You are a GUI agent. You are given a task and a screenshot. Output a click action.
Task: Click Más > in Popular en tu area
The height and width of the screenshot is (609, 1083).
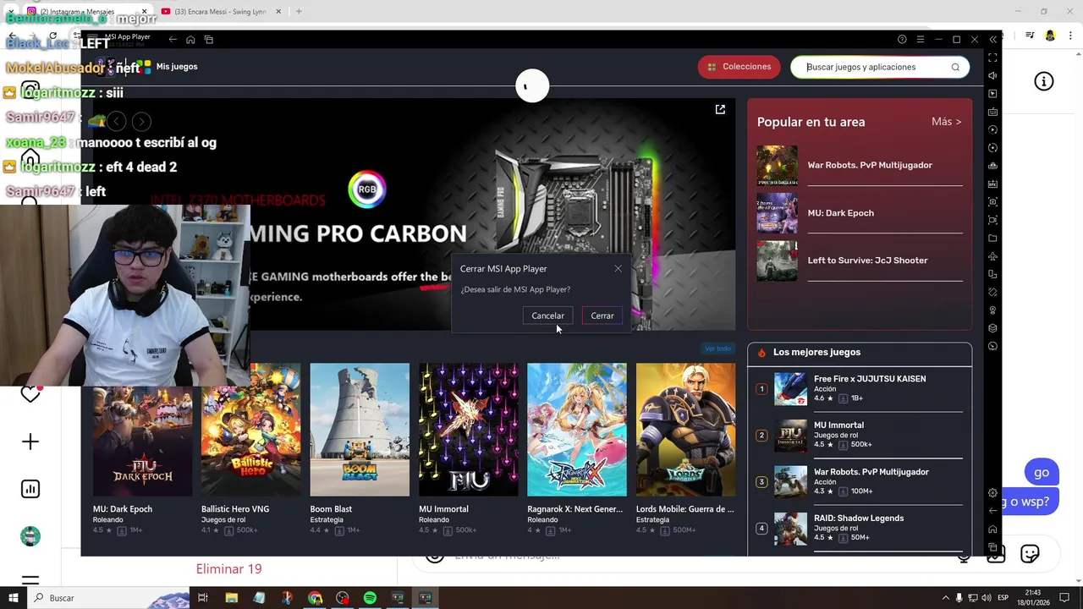tap(946, 122)
